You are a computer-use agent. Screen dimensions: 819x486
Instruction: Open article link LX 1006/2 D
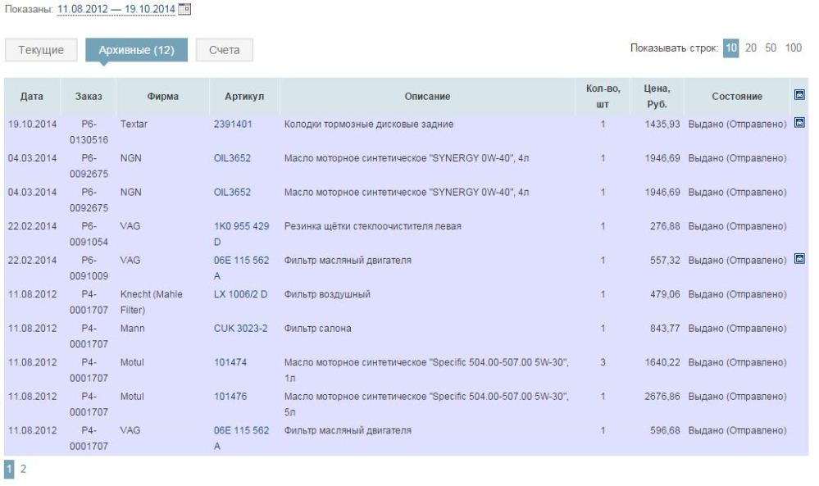240,294
